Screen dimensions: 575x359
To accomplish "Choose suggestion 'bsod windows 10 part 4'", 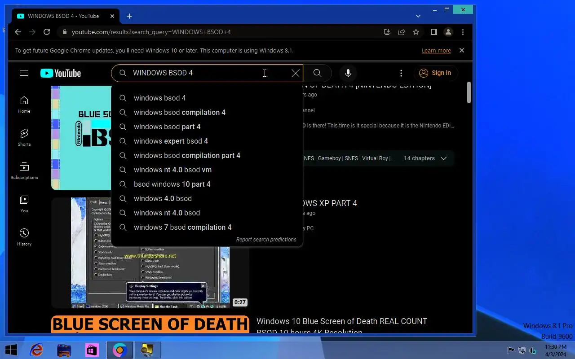I will coord(207,184).
